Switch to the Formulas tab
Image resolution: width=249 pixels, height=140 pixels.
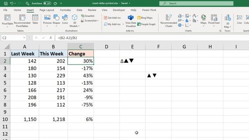pos(65,10)
